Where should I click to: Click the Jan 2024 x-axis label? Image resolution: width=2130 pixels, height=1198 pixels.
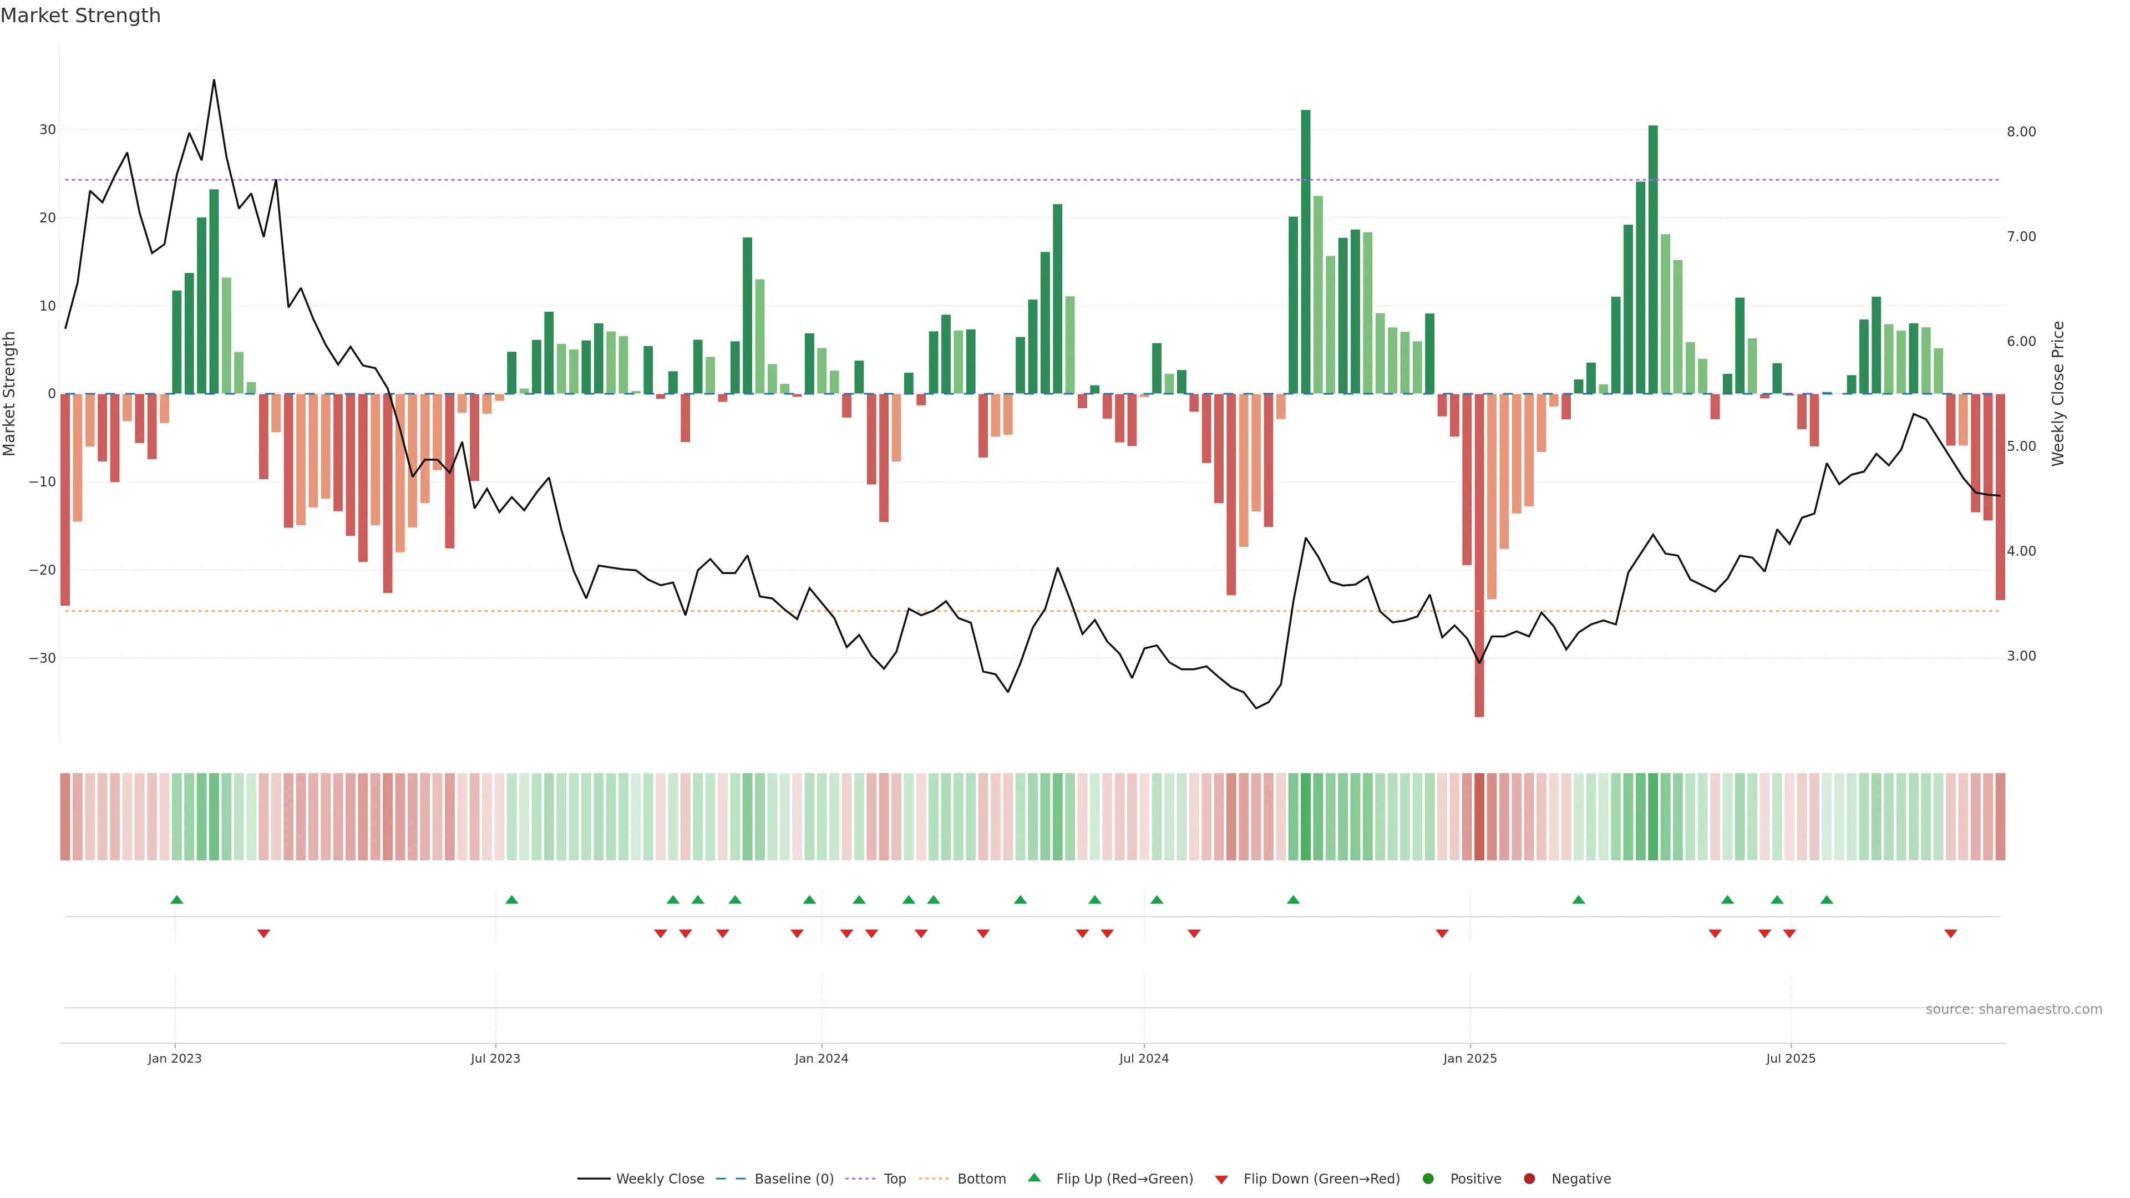tap(821, 1058)
